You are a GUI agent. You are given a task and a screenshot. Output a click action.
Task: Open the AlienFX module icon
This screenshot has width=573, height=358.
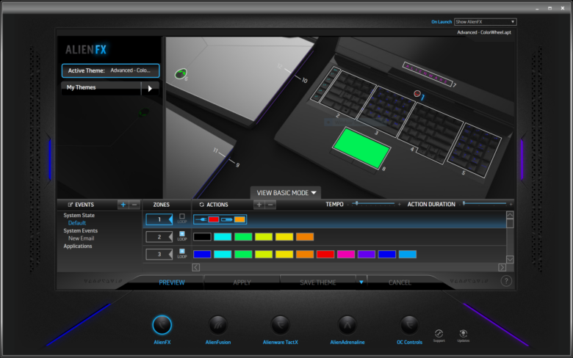click(162, 325)
